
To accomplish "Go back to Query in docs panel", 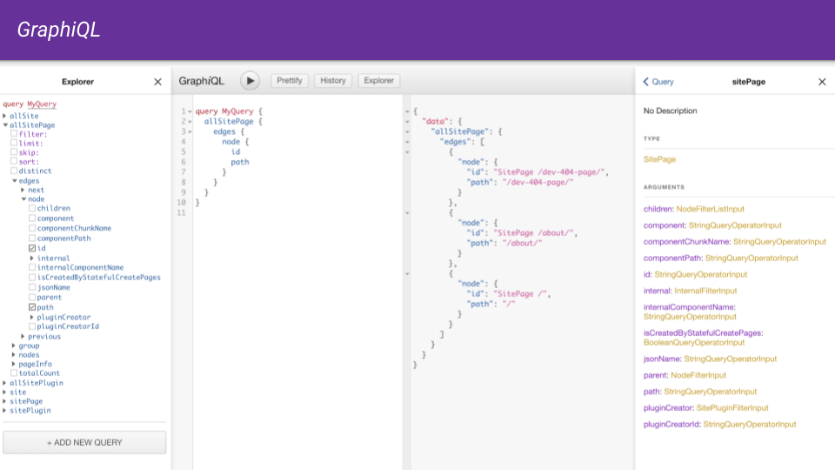I will pos(658,82).
